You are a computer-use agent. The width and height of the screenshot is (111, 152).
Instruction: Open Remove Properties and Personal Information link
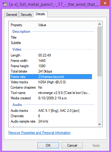coord(39,133)
